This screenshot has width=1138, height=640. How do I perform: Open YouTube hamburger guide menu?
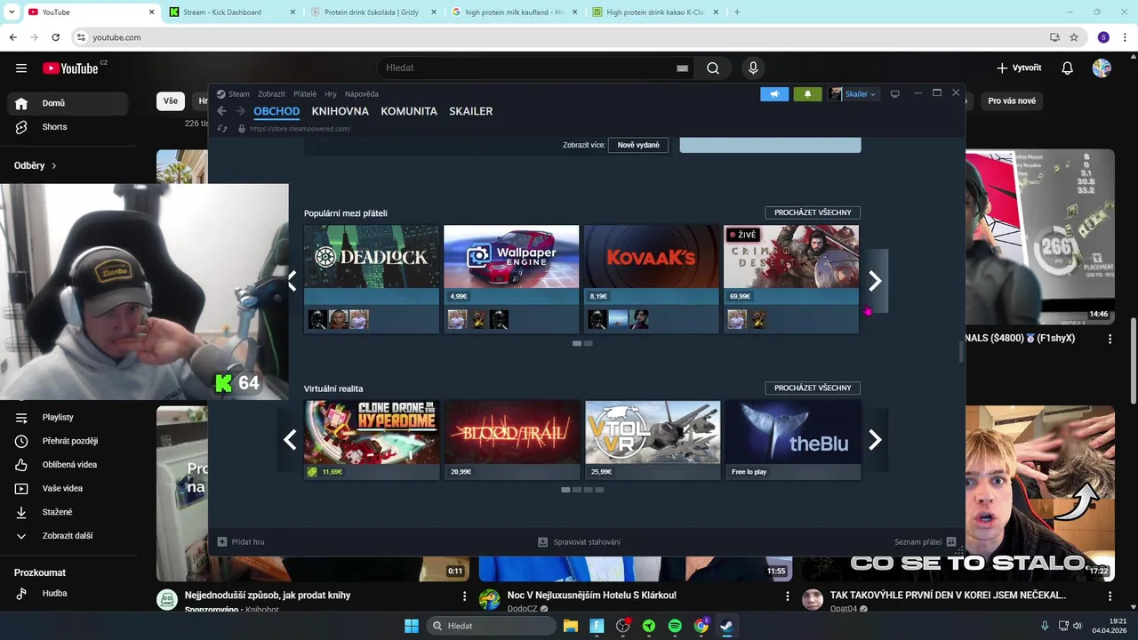21,68
